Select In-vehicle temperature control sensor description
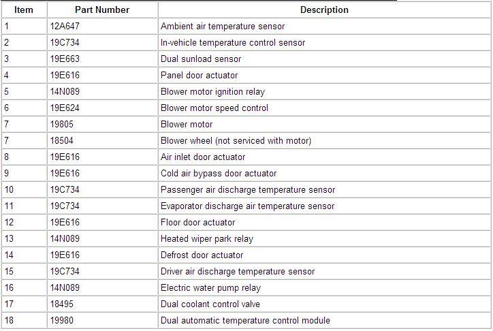This screenshot has width=493, height=331. pos(233,43)
